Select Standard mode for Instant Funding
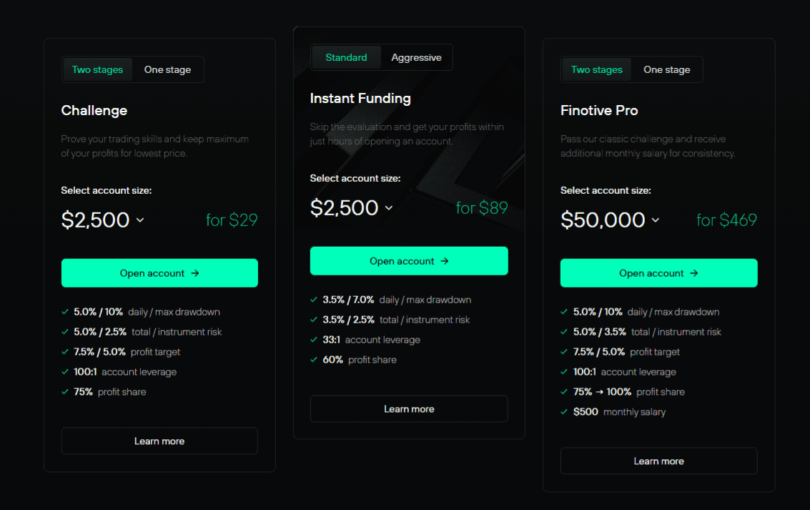The width and height of the screenshot is (810, 510). [346, 57]
